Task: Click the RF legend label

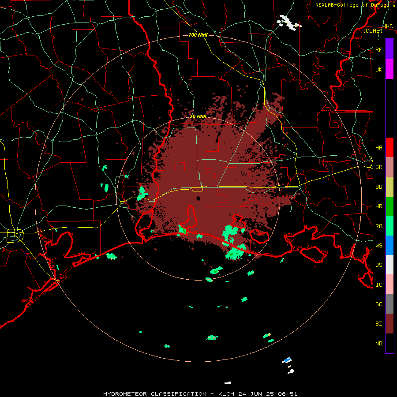Action: click(378, 49)
